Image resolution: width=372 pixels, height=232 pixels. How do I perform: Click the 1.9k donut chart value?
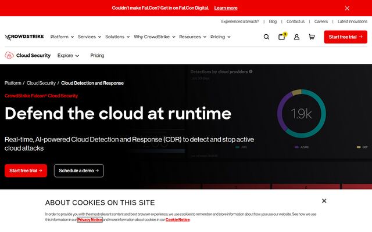[x=301, y=114]
